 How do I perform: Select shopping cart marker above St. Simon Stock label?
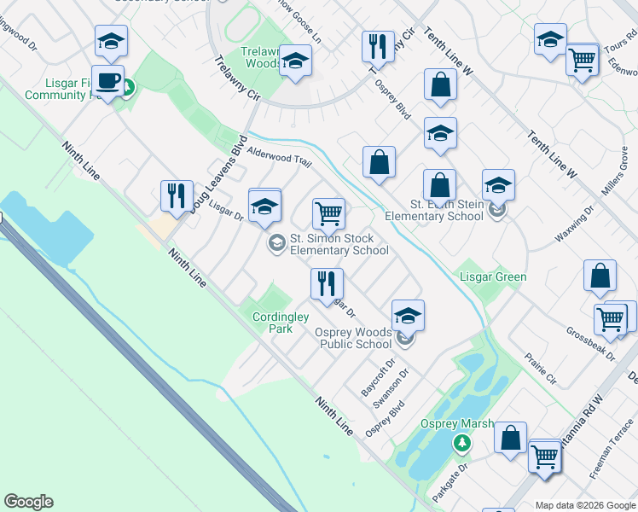[x=328, y=216]
